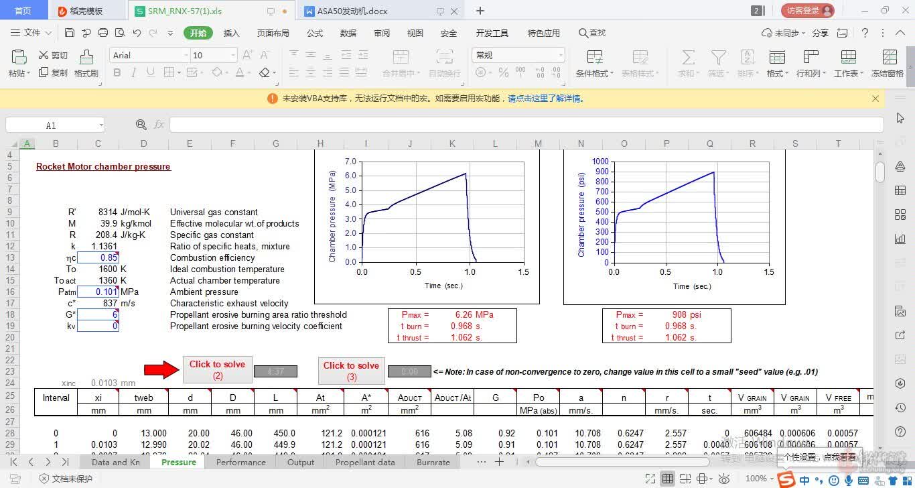Select the Patm cell with value 0.101
Screen dimensions: 915x488
tap(98, 292)
